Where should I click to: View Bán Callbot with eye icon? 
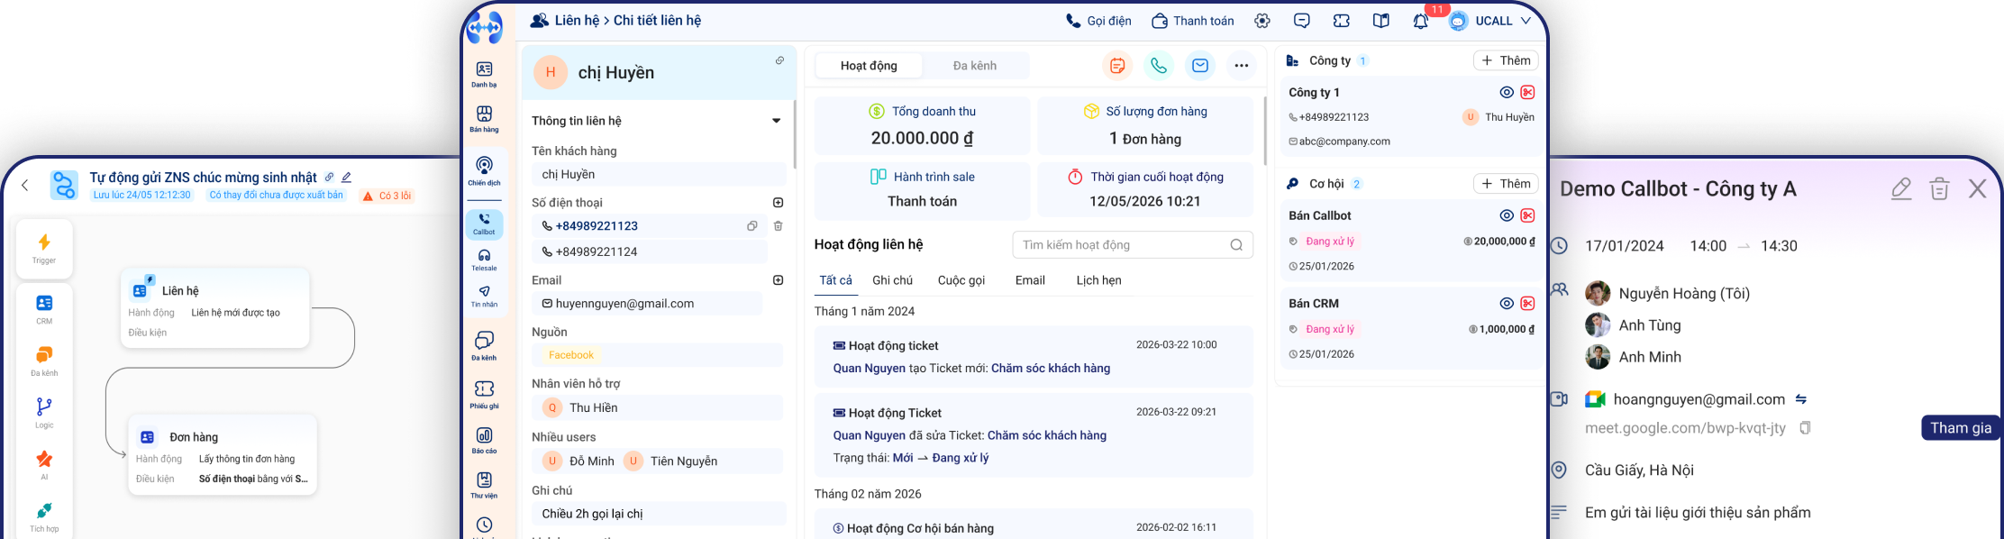(x=1507, y=215)
